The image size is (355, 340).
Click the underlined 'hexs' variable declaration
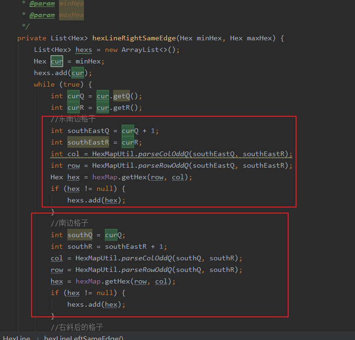[84, 50]
